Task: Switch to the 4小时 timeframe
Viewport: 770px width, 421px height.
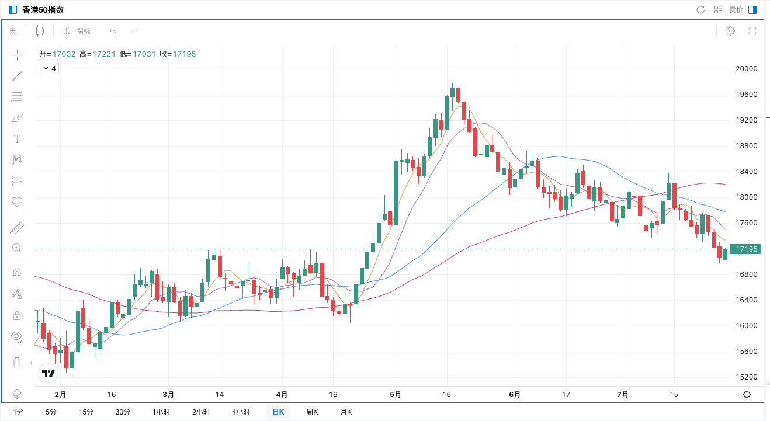Action: pos(241,412)
